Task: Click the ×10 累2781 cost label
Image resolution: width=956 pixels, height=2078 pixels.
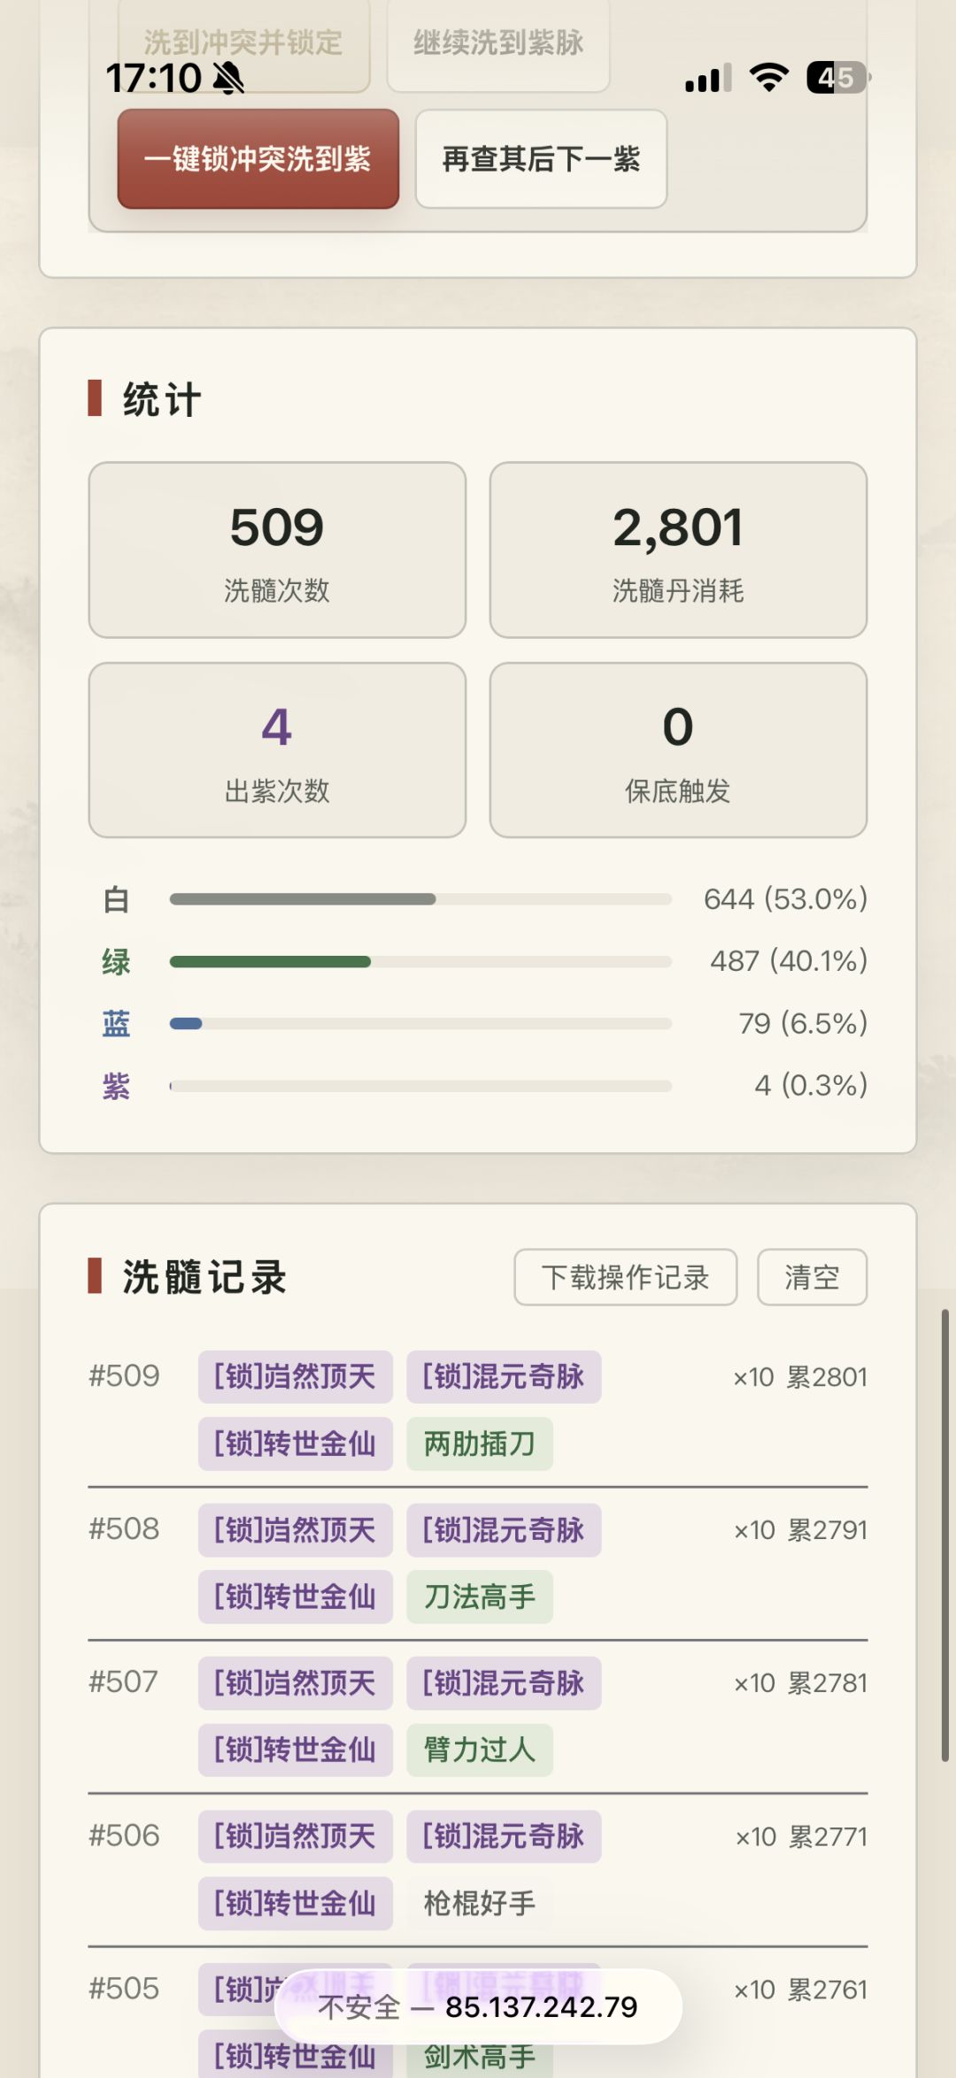Action: (800, 1683)
